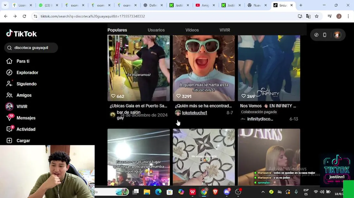Open WPS Office from taskbar
Image resolution: width=354 pixels, height=198 pixels.
click(x=192, y=192)
